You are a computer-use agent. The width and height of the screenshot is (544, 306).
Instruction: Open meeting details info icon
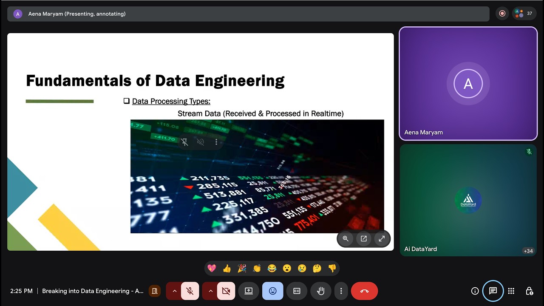pos(475,291)
